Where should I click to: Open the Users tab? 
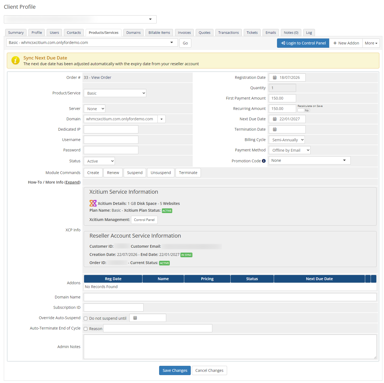click(54, 32)
